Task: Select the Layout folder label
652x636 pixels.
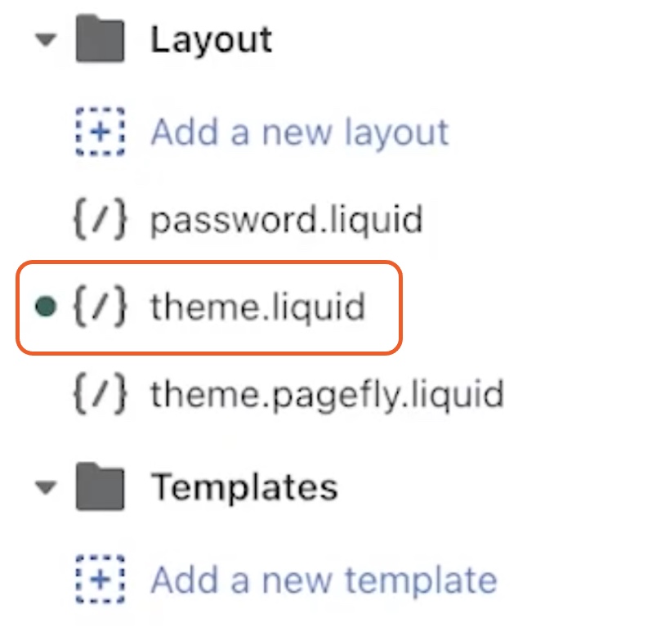Action: coord(212,40)
